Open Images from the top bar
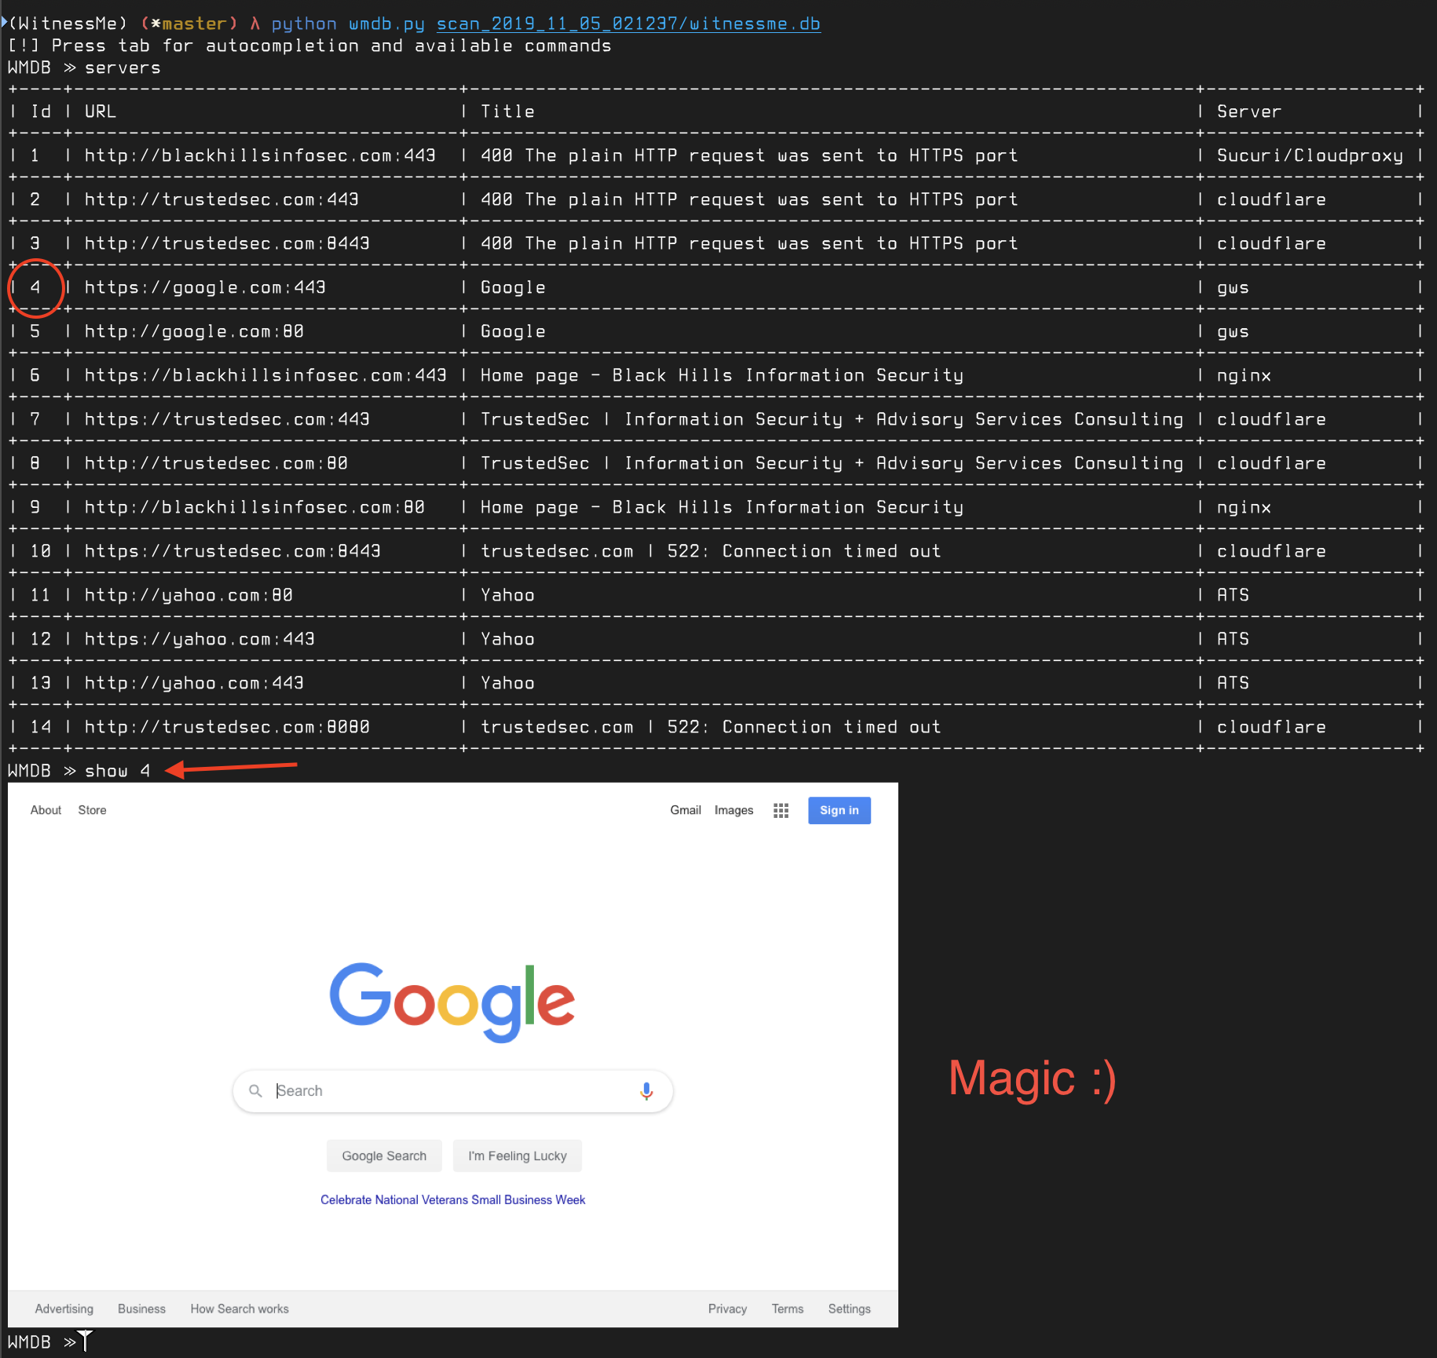The height and width of the screenshot is (1358, 1437). [733, 809]
